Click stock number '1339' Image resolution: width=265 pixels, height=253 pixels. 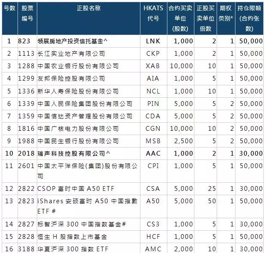(x=26, y=104)
